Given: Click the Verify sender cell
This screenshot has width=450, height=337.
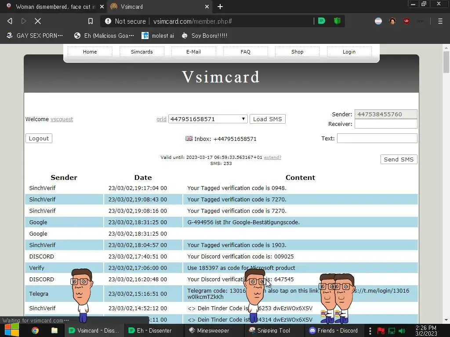Looking at the screenshot, I should pos(64,268).
